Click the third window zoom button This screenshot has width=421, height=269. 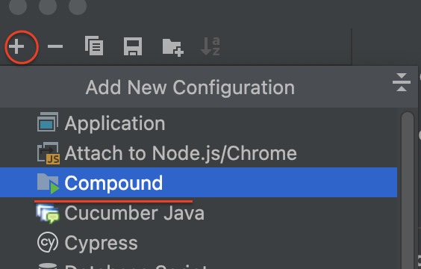tap(78, 6)
